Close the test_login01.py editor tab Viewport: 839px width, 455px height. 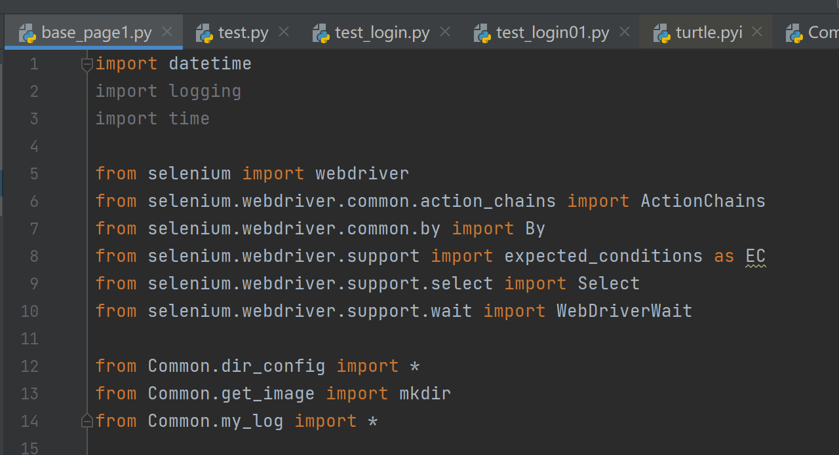point(625,31)
